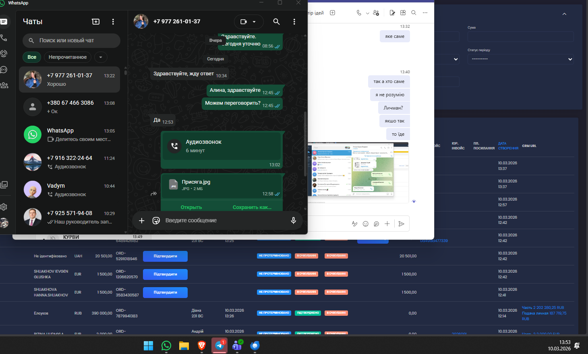This screenshot has height=354, width=588.
Task: Expand more chat filters dropdown in WhatsApp
Action: pyautogui.click(x=101, y=57)
